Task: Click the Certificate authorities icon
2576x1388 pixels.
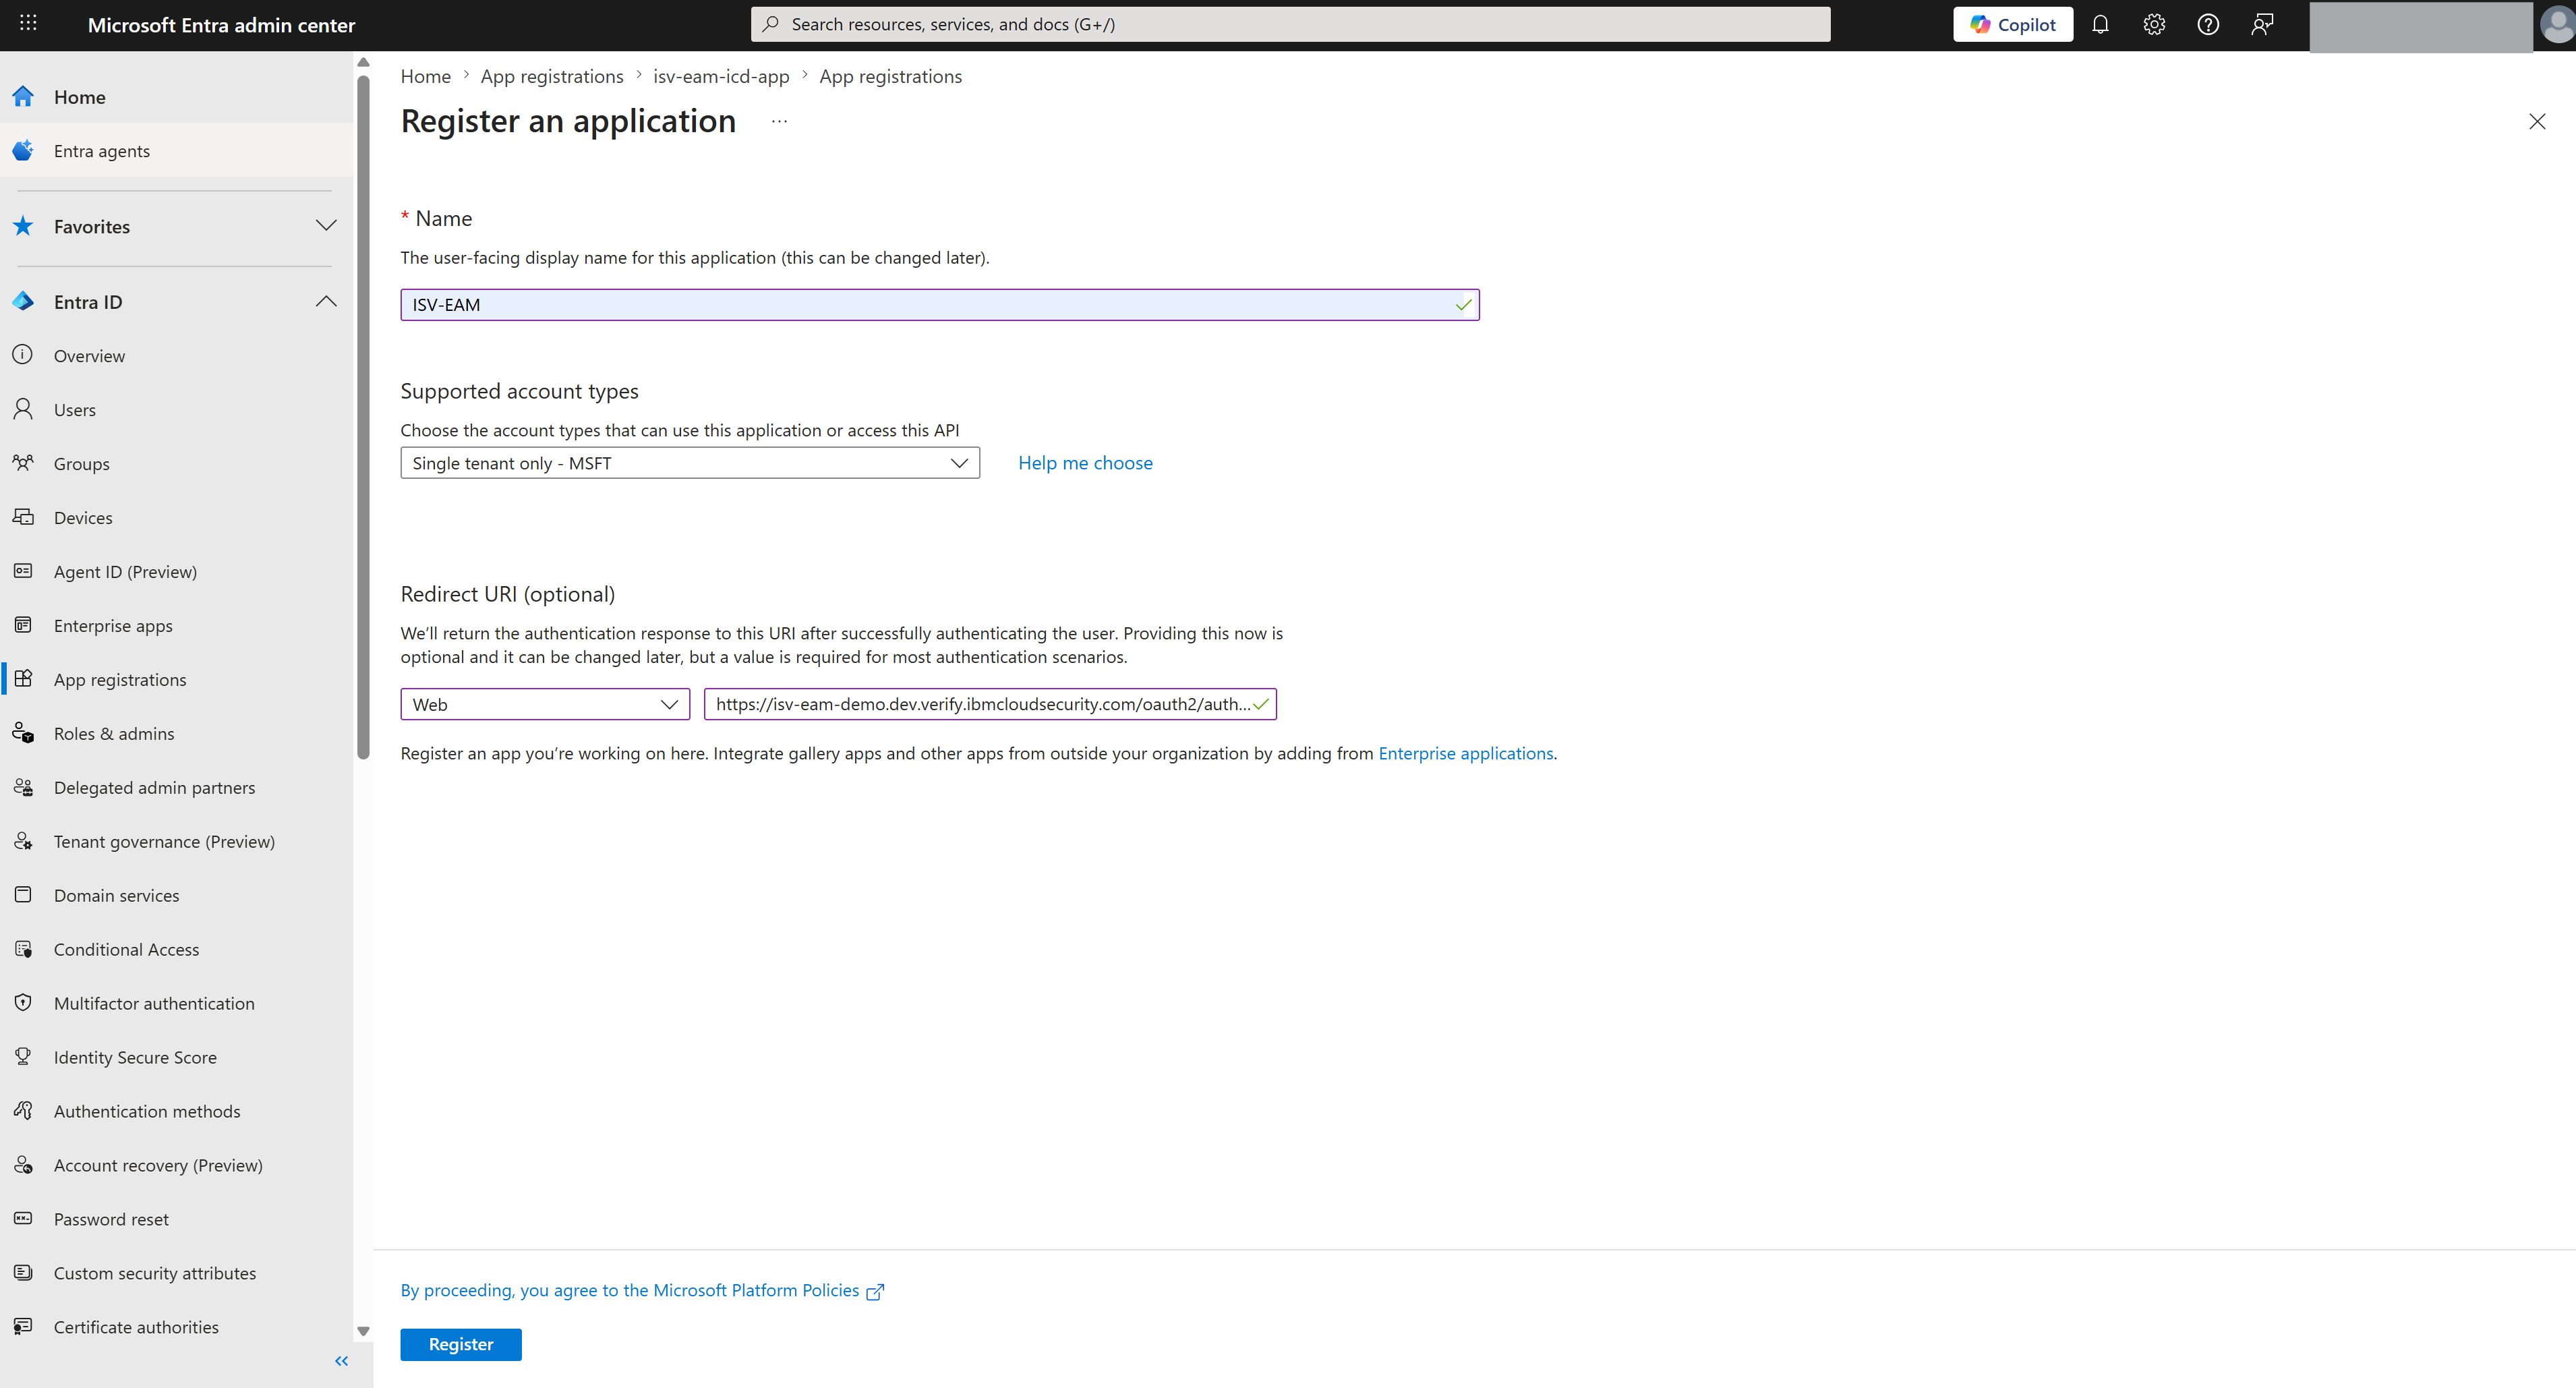Action: click(23, 1327)
